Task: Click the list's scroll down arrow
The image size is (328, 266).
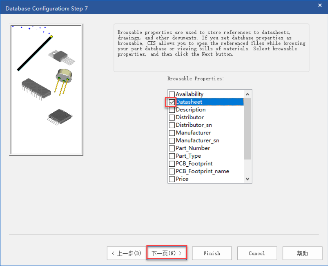Action: [x=248, y=179]
